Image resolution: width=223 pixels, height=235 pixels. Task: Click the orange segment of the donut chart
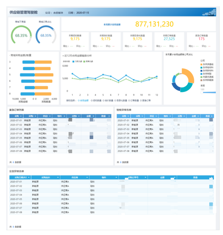[189, 75]
